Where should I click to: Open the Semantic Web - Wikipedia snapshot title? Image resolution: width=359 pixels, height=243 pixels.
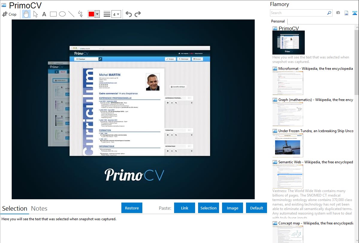[316, 162]
